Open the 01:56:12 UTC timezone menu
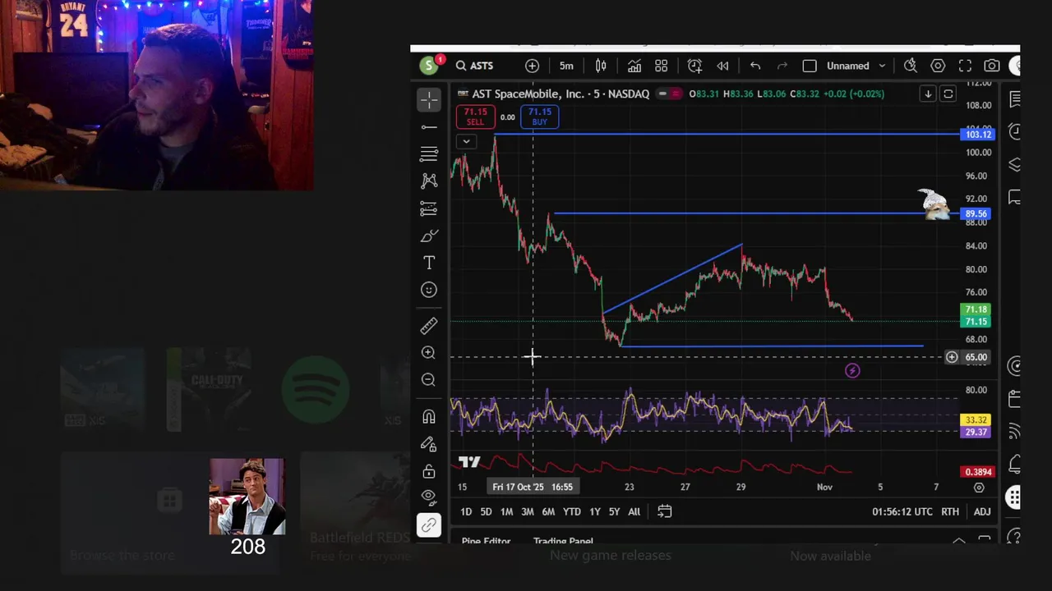Image resolution: width=1052 pixels, height=591 pixels. (x=902, y=511)
